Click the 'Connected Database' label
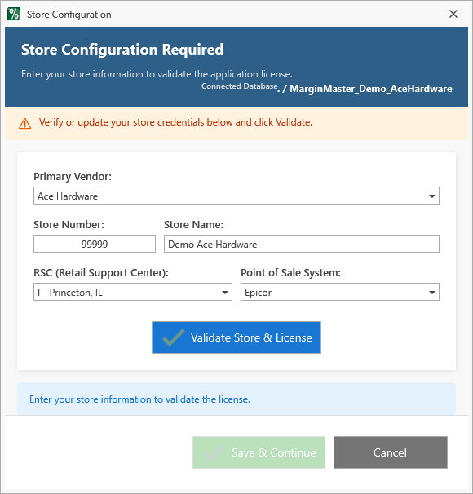 pyautogui.click(x=240, y=86)
